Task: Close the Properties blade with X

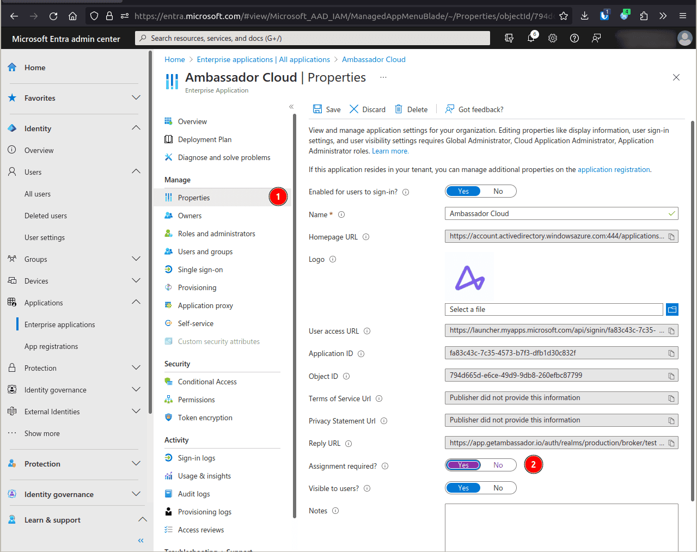Action: pos(676,77)
